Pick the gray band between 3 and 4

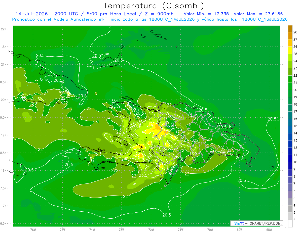tap(290, 209)
